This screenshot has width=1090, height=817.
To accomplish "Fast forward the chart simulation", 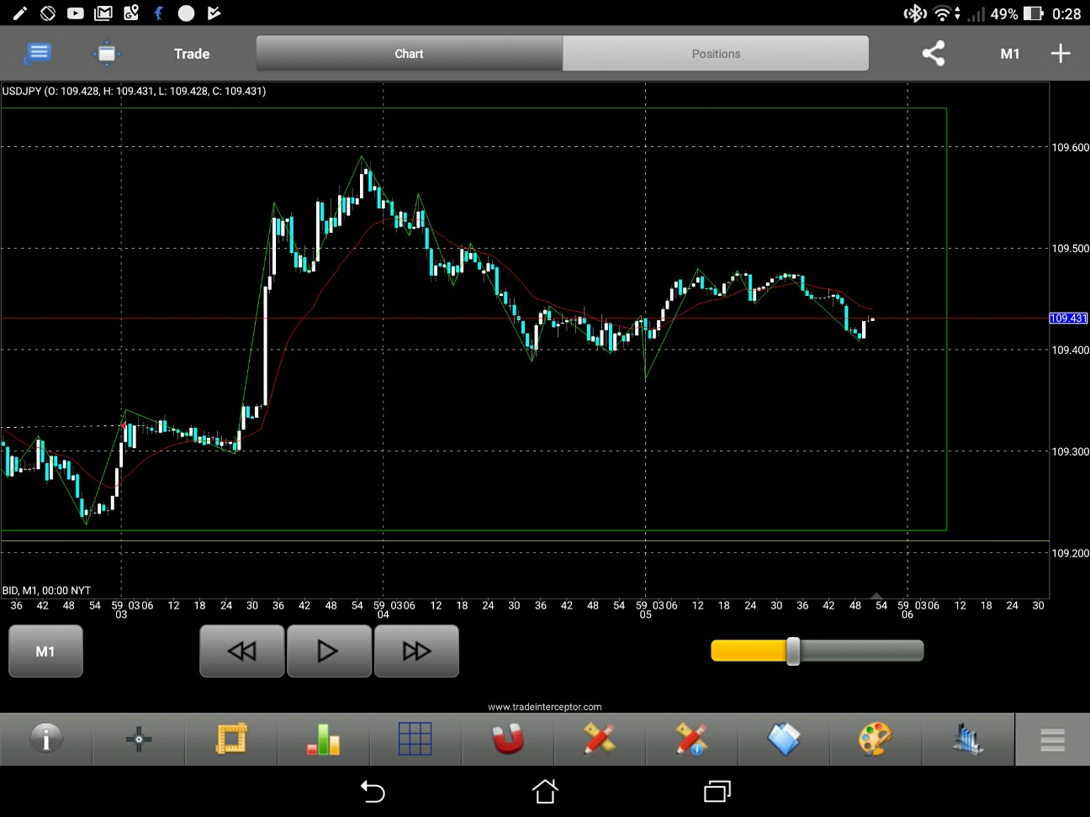I will [x=416, y=651].
